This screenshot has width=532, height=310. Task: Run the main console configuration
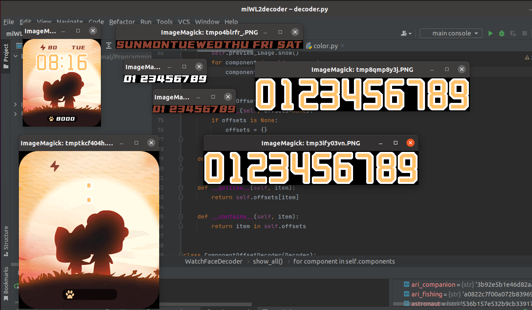click(490, 33)
